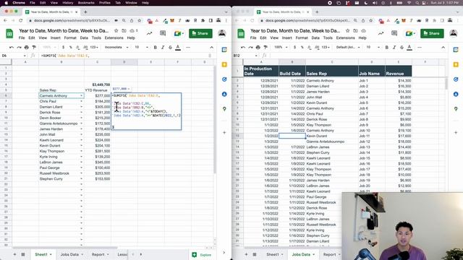The width and height of the screenshot is (463, 260).
Task: Open Chrome's History menu in the macOS menu bar
Action: point(67,3)
